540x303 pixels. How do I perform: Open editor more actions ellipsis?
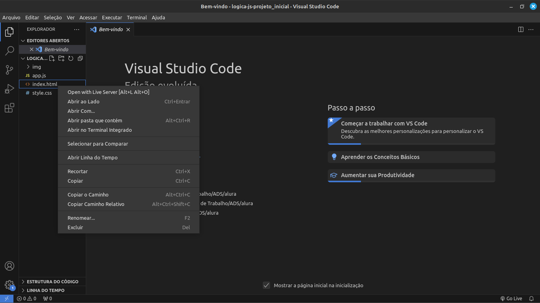tap(531, 30)
